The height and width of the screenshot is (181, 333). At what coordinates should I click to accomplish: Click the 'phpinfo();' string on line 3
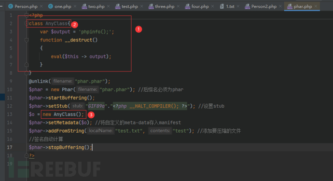95,32
